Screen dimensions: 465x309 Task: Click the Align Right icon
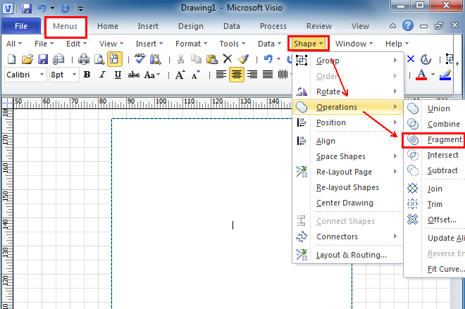point(252,75)
